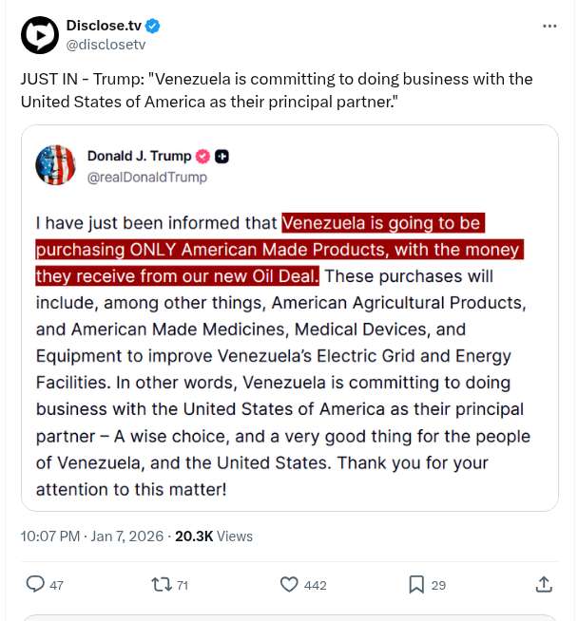578x621 pixels.
Task: Click the 10:07 PM Jan 7, 2026 timestamp
Action: click(90, 536)
